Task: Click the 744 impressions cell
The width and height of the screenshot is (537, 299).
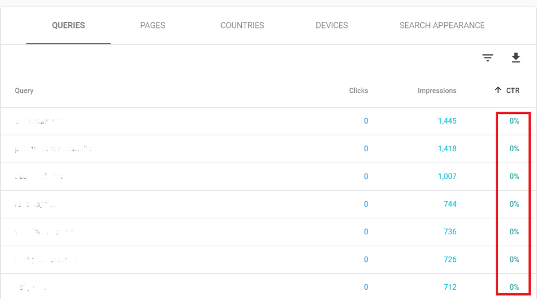Action: pos(449,204)
